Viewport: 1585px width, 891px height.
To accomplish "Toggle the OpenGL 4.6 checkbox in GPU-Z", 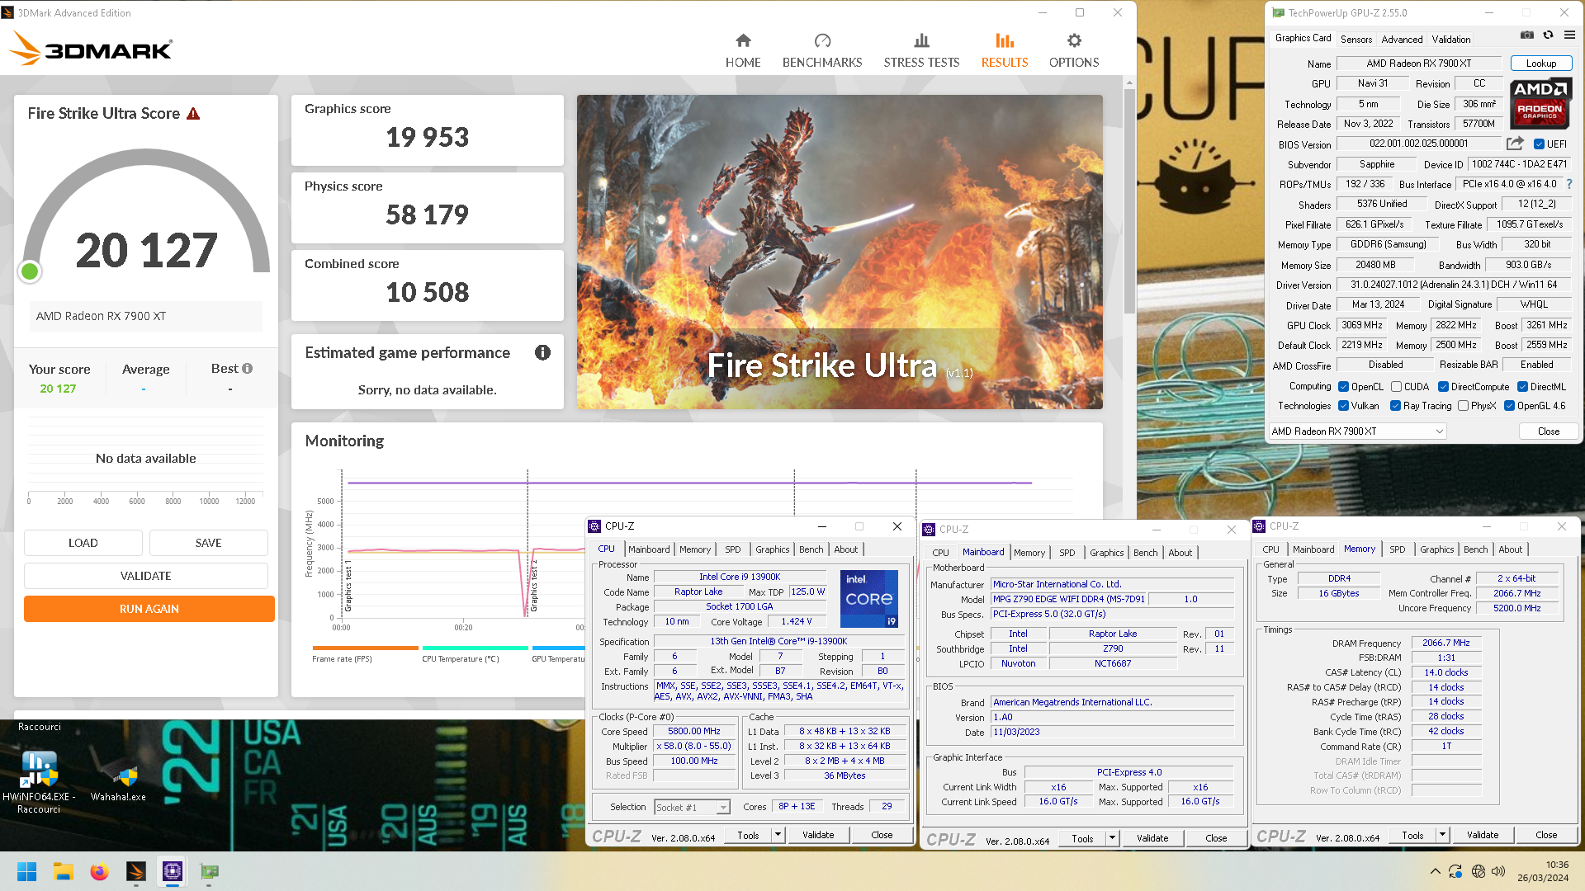I will [1509, 406].
